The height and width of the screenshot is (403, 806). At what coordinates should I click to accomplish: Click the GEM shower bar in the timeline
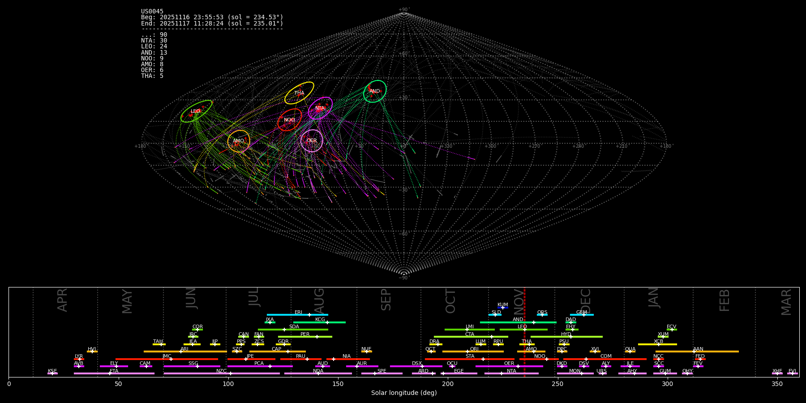pos(582,315)
